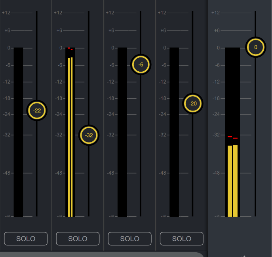
Task: Enable SOLO for the third channel
Action: 129,239
